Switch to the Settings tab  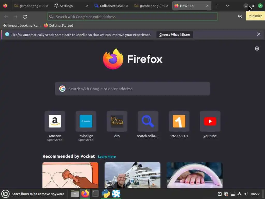(71, 6)
